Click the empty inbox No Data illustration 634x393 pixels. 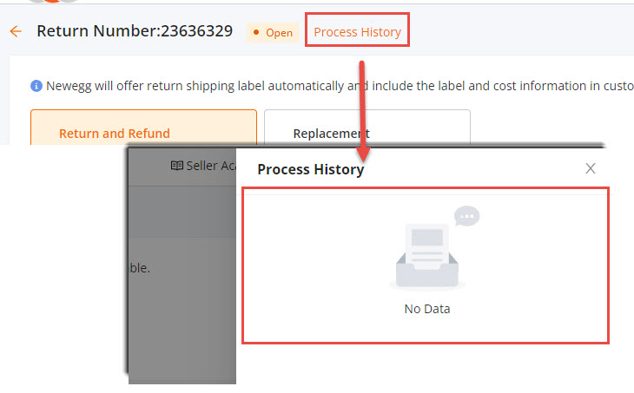(x=427, y=254)
